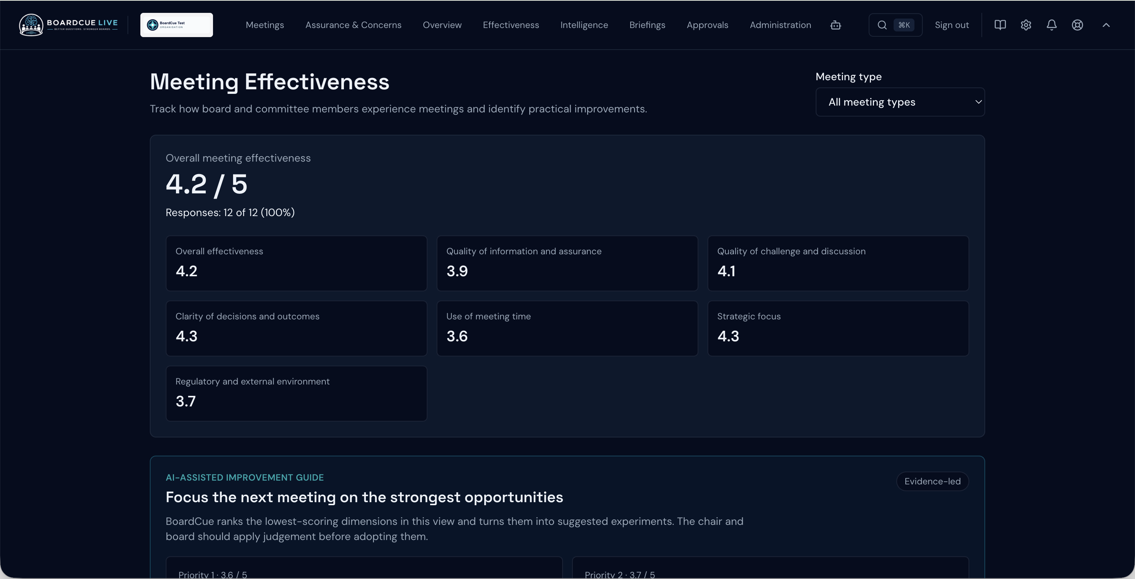This screenshot has width=1135, height=579.
Task: Select Quality of information and assurance card
Action: [x=567, y=263]
